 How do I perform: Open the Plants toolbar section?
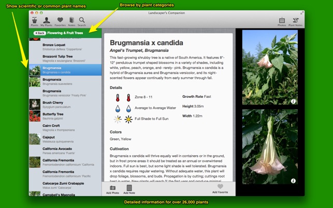[x=34, y=22]
